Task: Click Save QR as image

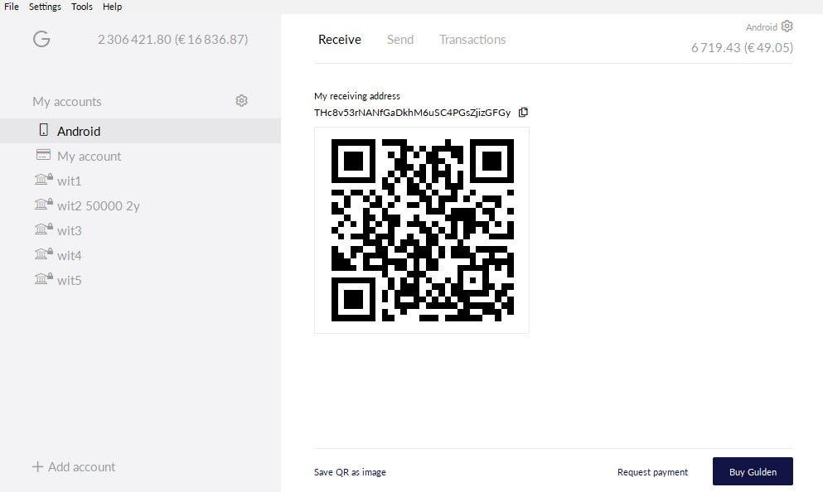Action: [x=350, y=472]
